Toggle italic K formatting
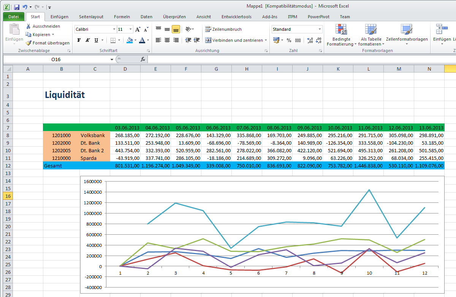This screenshot has height=297, width=456. tap(88, 40)
